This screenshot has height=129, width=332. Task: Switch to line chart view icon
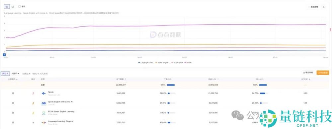click(x=7, y=7)
